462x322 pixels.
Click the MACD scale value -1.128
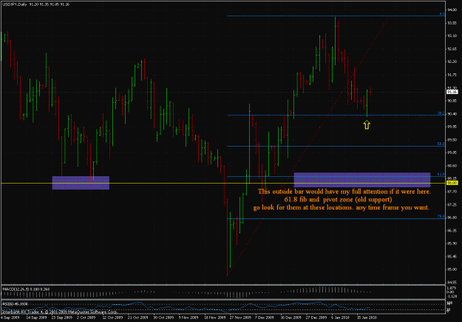(451, 296)
